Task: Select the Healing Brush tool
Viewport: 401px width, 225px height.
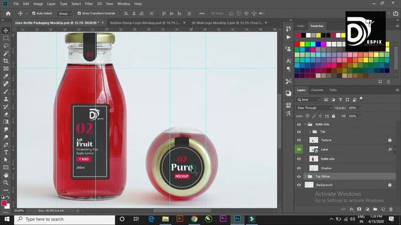Action: coord(6,84)
